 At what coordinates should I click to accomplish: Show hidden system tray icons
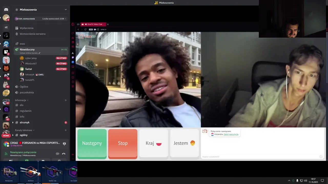click(289, 181)
